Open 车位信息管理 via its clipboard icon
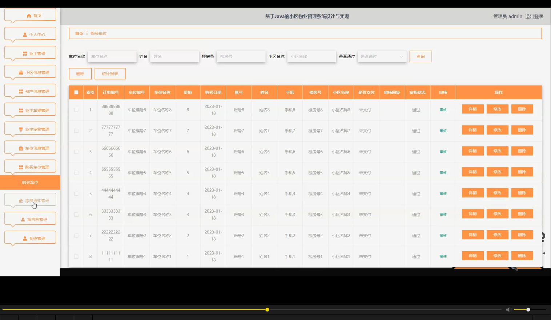The width and height of the screenshot is (551, 320). pos(21,148)
